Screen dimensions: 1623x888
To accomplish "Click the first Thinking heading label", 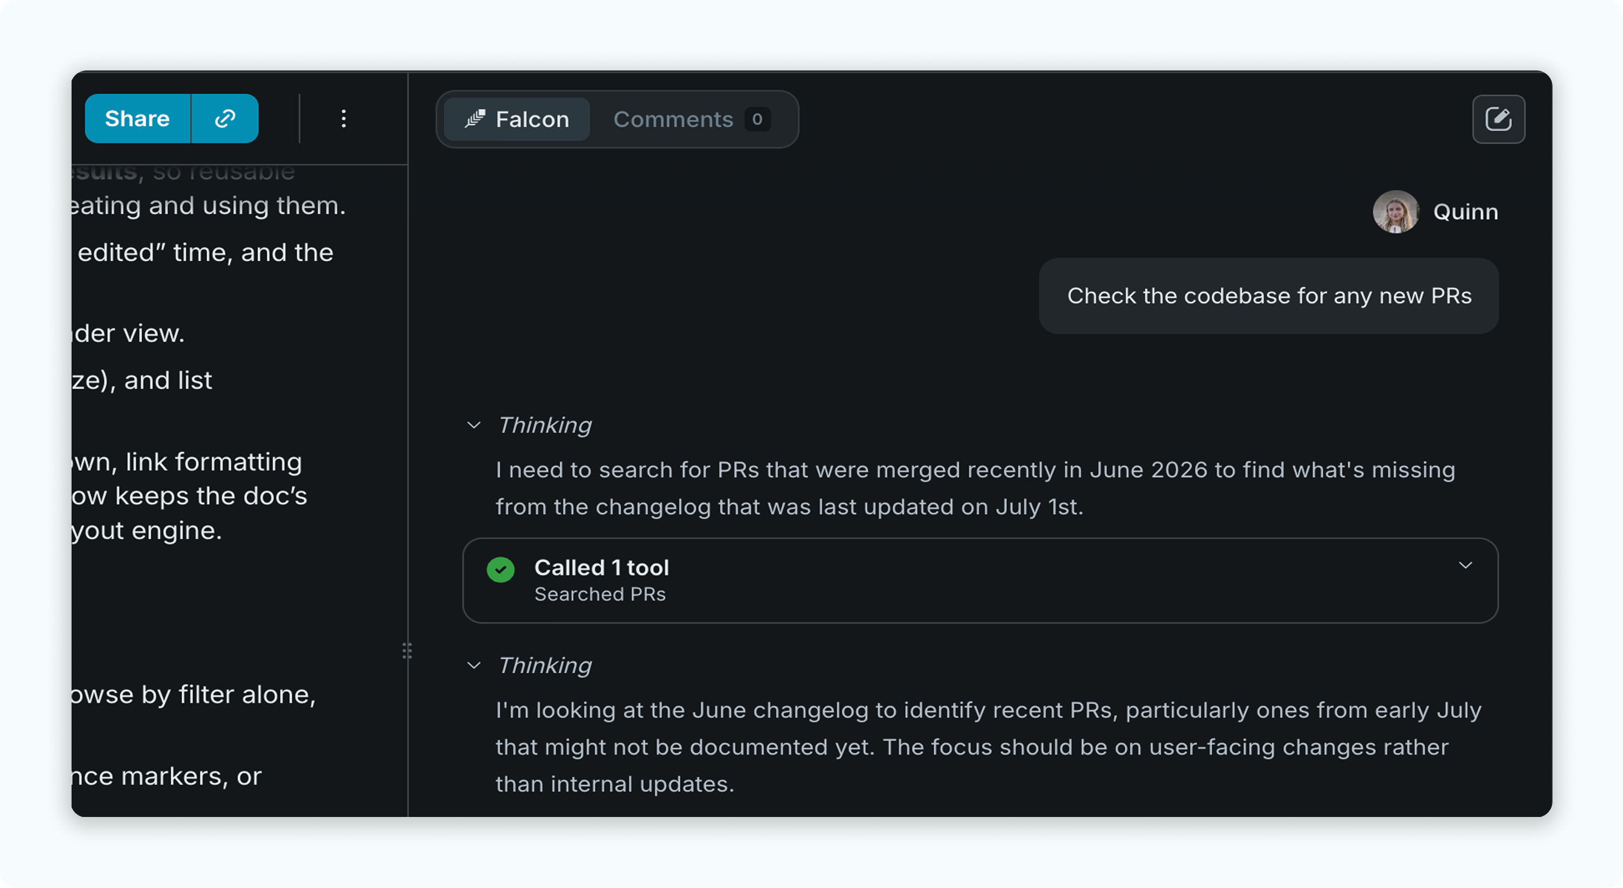I will coord(545,426).
